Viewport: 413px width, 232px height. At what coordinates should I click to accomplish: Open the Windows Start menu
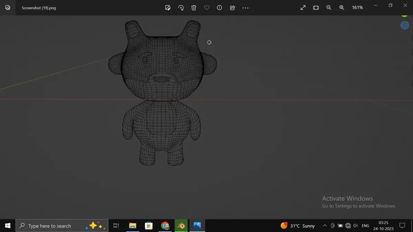(x=8, y=226)
